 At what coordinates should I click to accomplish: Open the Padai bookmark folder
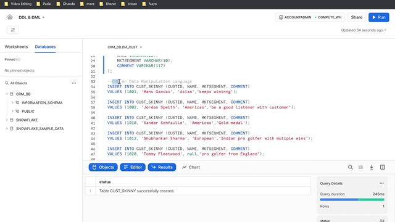click(x=44, y=4)
